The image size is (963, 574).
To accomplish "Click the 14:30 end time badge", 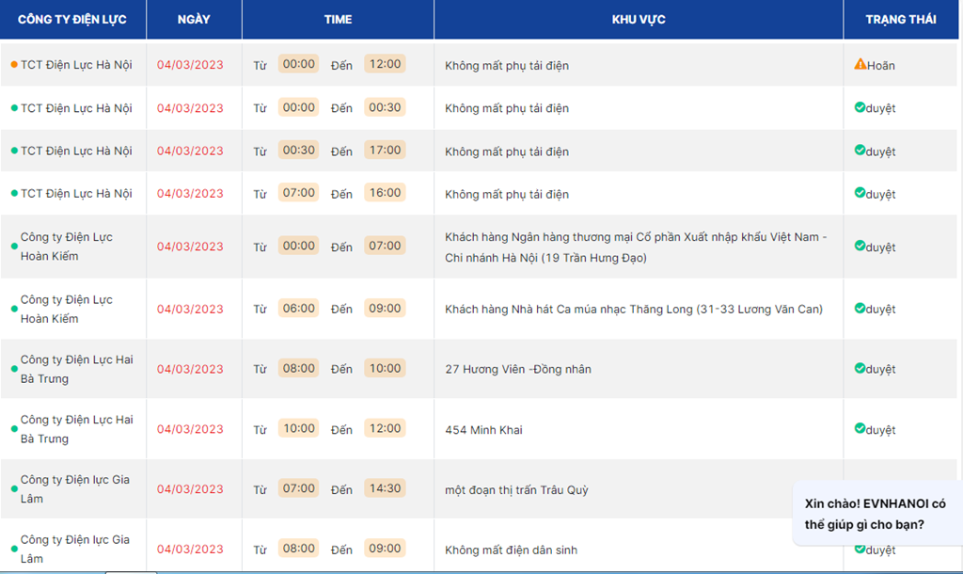I will pos(385,488).
